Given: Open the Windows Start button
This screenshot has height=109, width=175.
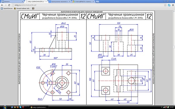Looking at the screenshot, I should (x=5, y=107).
